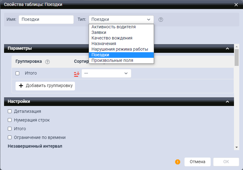The image size is (243, 170).
Task: Collapse the Параметры section
Action: pyautogui.click(x=227, y=48)
